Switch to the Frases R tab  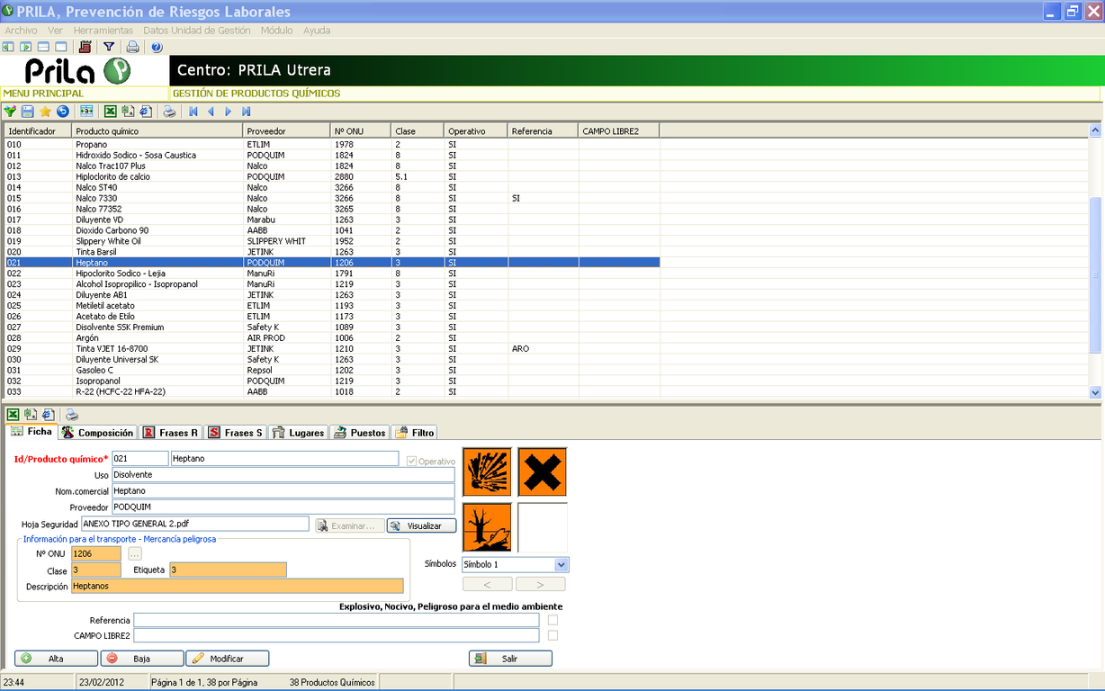pos(170,433)
